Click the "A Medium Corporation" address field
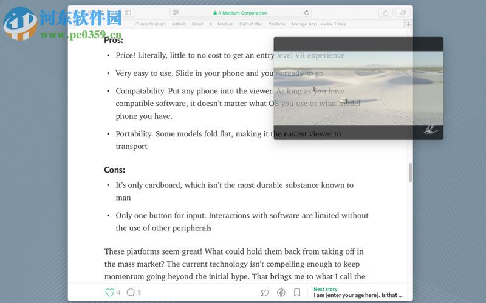 tap(241, 13)
